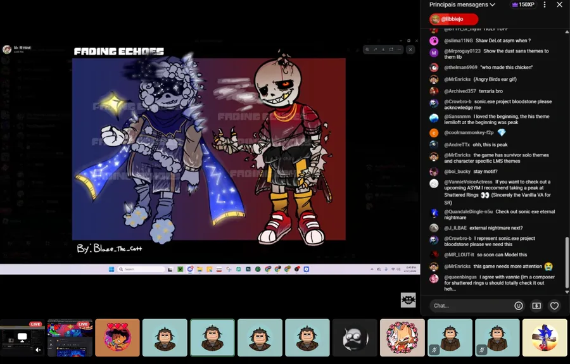Select the flower-wreath fox avatar tile
Screen dimensions: 570x364
[402, 338]
